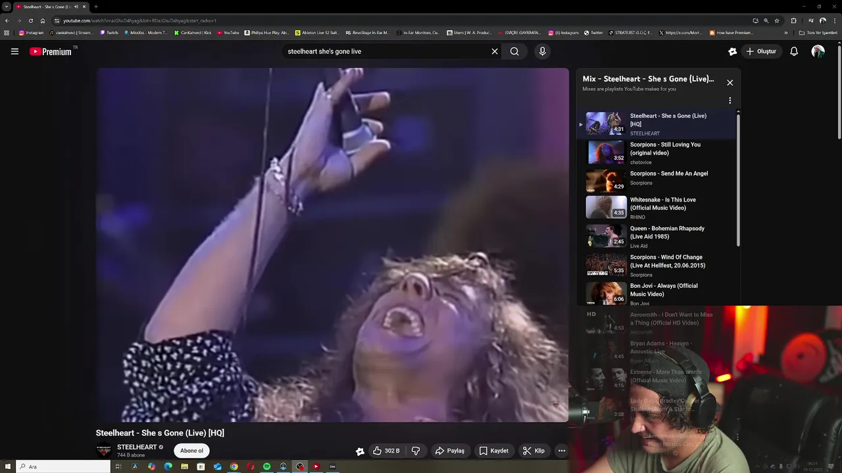This screenshot has width=842, height=473.
Task: Open Google Chrome from the taskbar
Action: [234, 466]
